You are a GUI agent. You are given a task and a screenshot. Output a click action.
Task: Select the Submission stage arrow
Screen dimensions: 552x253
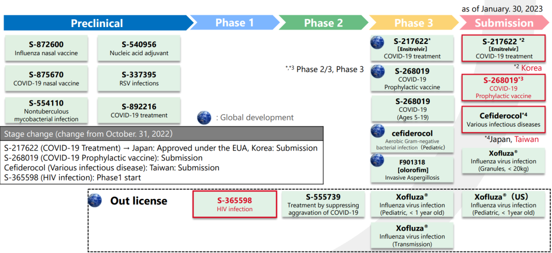tap(504, 23)
